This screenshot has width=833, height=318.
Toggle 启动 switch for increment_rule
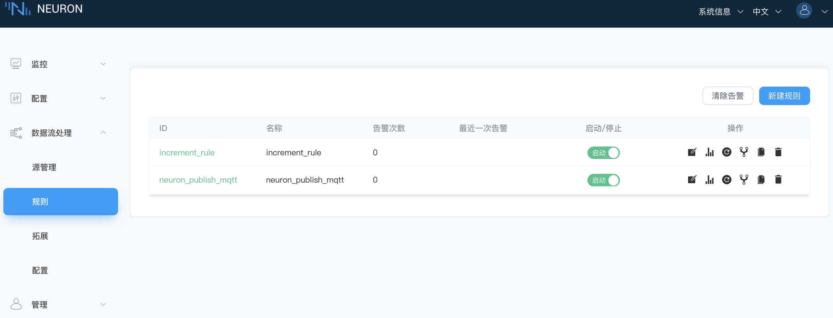(603, 153)
